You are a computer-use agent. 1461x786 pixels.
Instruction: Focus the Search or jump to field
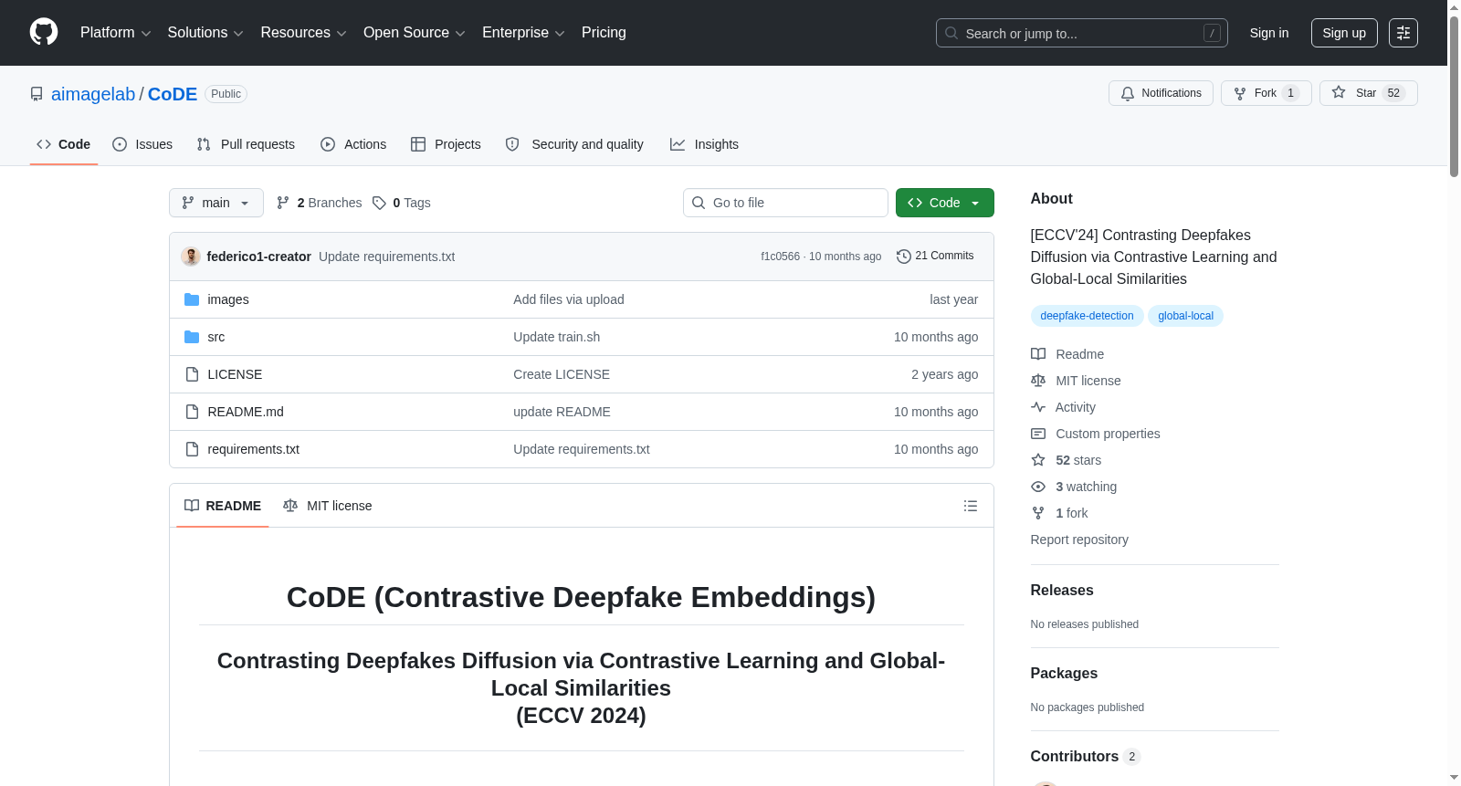coord(1082,33)
